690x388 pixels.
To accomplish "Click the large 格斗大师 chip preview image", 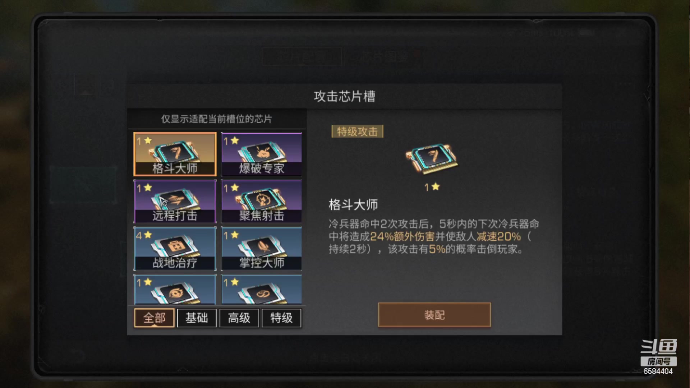I will point(432,158).
